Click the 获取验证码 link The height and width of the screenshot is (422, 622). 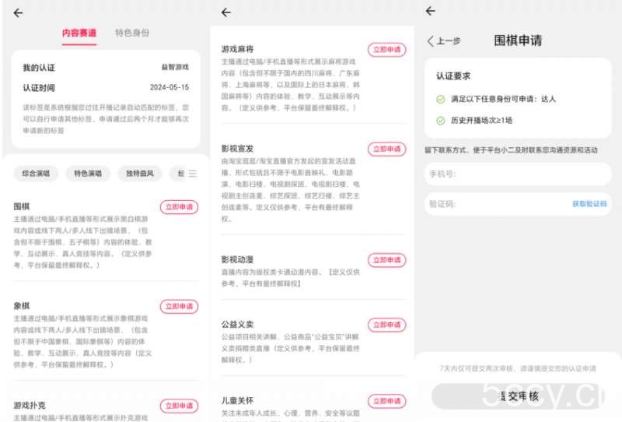click(x=589, y=204)
